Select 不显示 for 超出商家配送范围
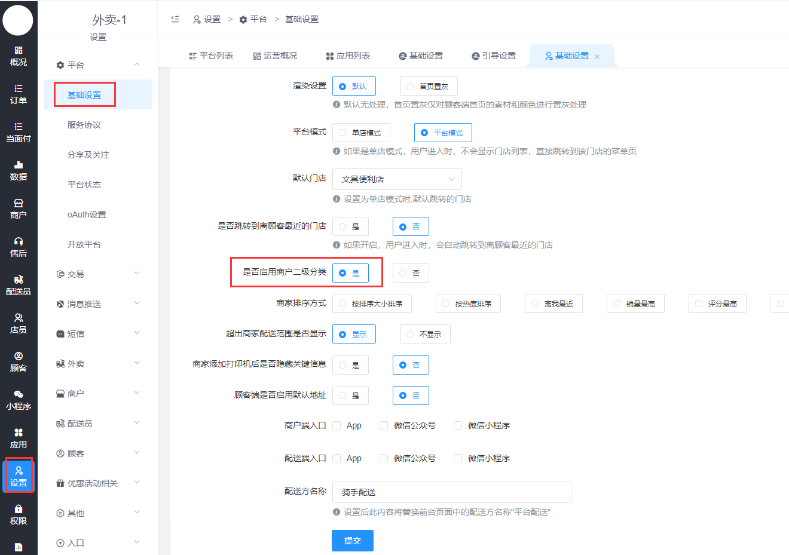Image resolution: width=789 pixels, height=555 pixels. (x=425, y=334)
